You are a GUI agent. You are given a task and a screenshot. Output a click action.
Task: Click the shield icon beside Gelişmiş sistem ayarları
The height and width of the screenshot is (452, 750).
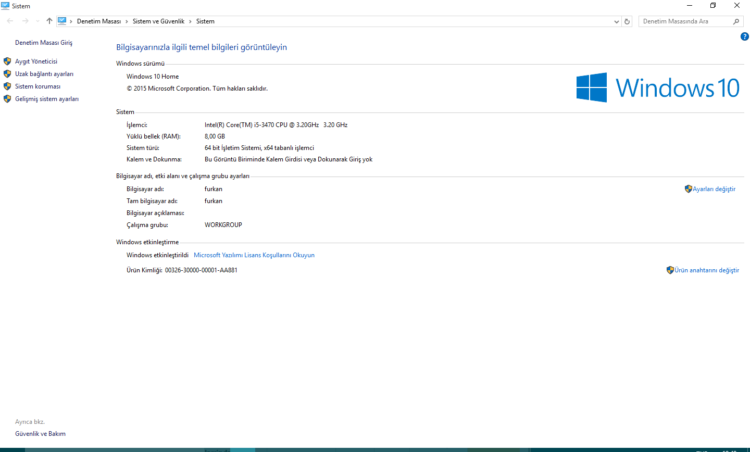click(x=7, y=99)
